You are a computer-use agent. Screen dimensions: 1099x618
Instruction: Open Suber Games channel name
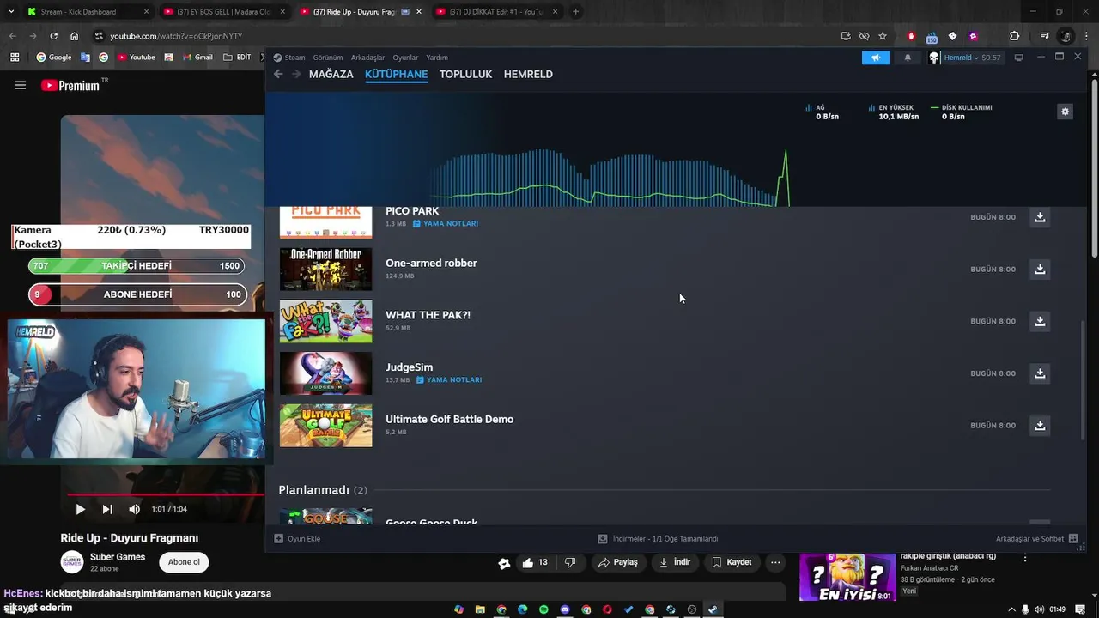[118, 557]
